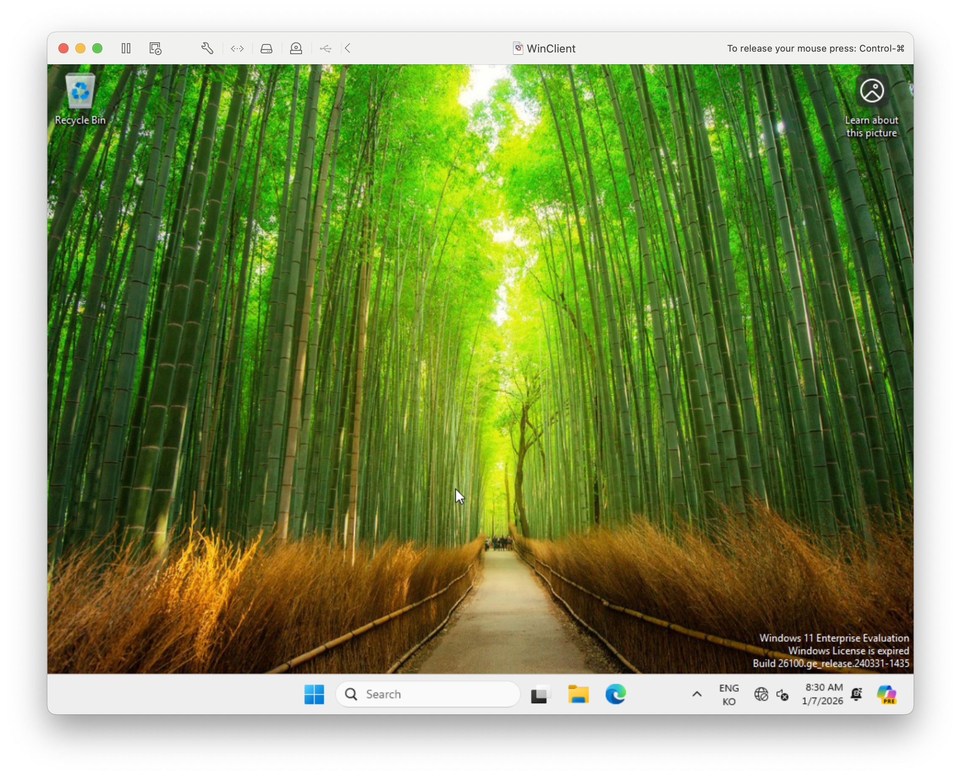Viewport: 961px width, 777px height.
Task: Open clock showing 8:30 AM
Action: [x=822, y=694]
